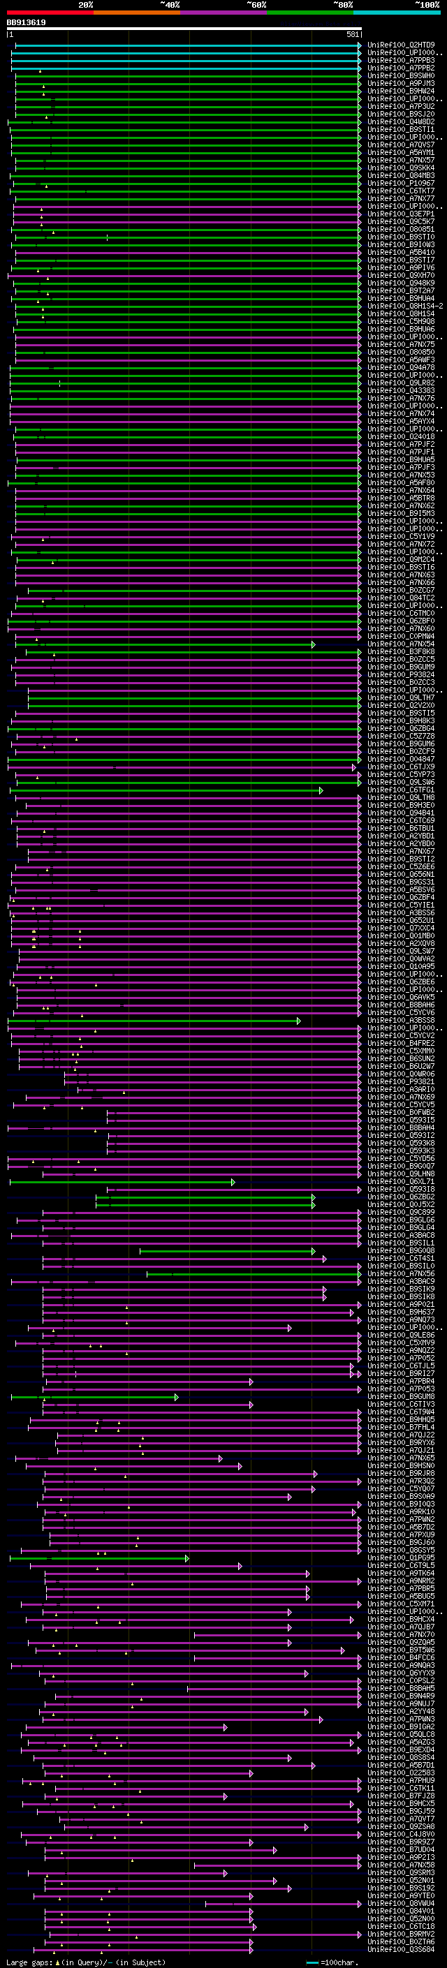
Task: Select the UniRef100_A7NX77 label
Action: point(401,199)
